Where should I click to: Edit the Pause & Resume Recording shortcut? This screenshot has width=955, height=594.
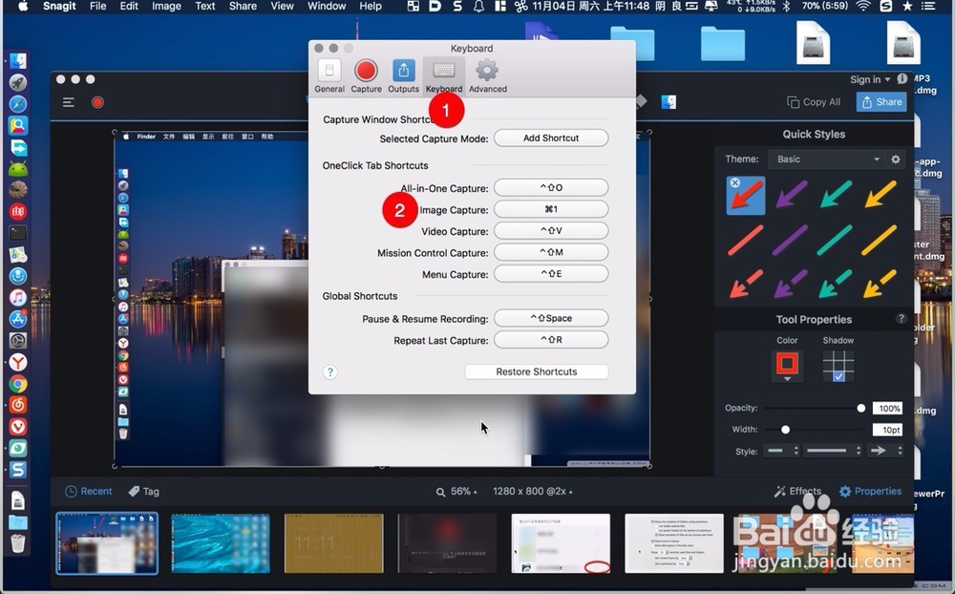pyautogui.click(x=551, y=318)
